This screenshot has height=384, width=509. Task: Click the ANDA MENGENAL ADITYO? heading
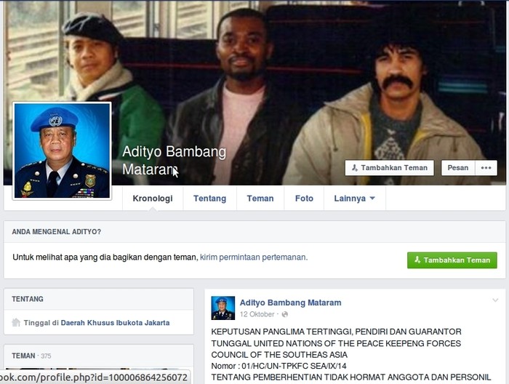point(57,232)
